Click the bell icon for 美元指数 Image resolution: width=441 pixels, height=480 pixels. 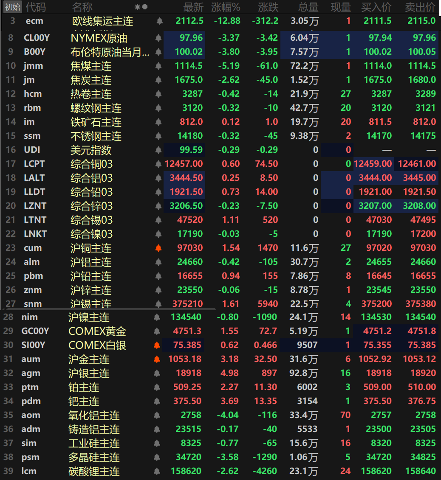(158, 150)
